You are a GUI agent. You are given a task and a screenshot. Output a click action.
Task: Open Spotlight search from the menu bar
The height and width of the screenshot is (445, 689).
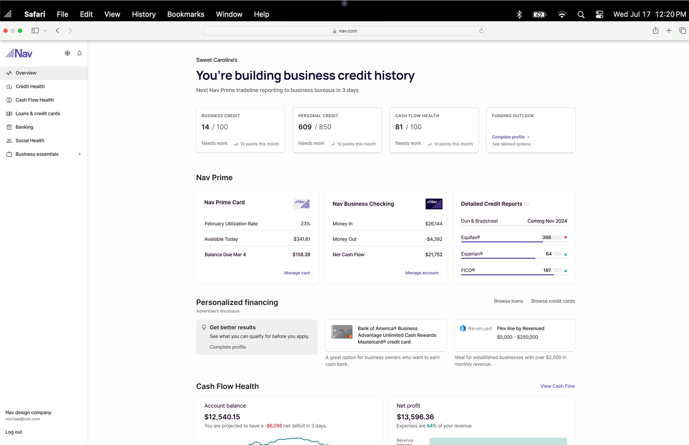click(581, 14)
